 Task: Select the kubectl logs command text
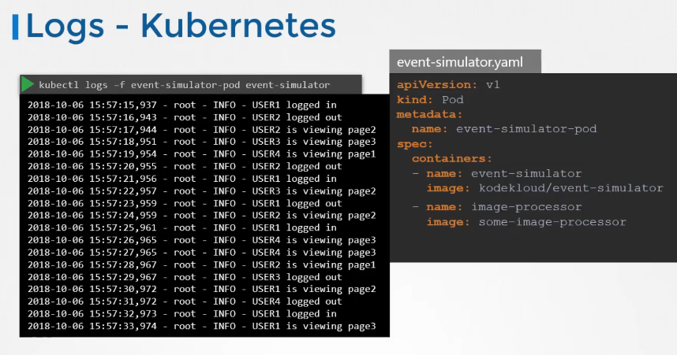point(185,85)
